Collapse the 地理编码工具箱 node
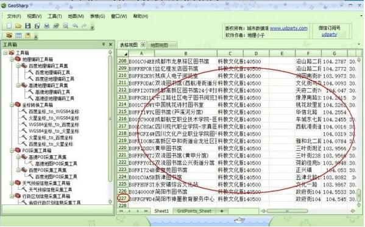The image size is (365, 227). 12,59
